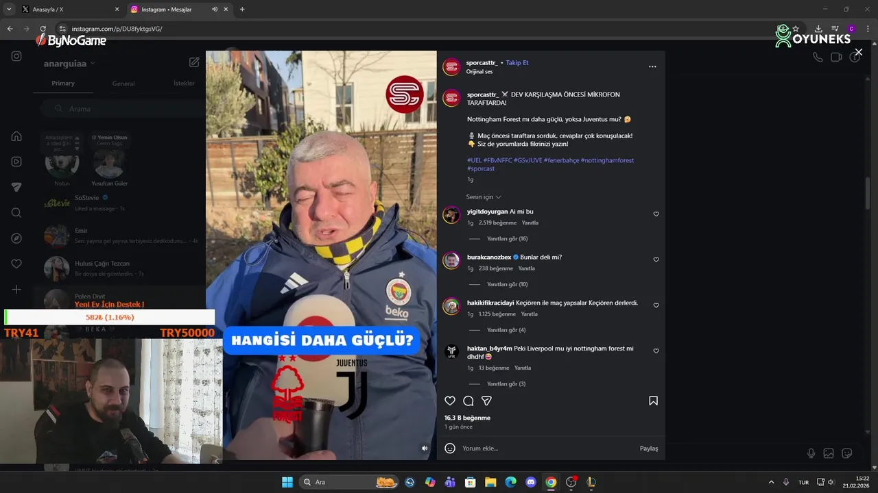Open Explore compass in sidebar
The width and height of the screenshot is (878, 493).
(x=16, y=238)
